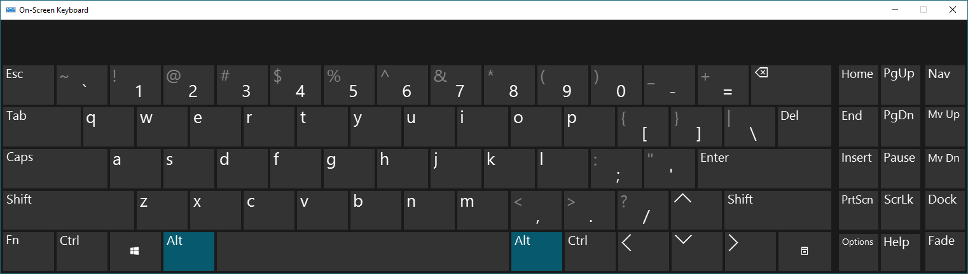The height and width of the screenshot is (274, 968).
Task: Toggle the ScrLk key
Action: pyautogui.click(x=898, y=210)
